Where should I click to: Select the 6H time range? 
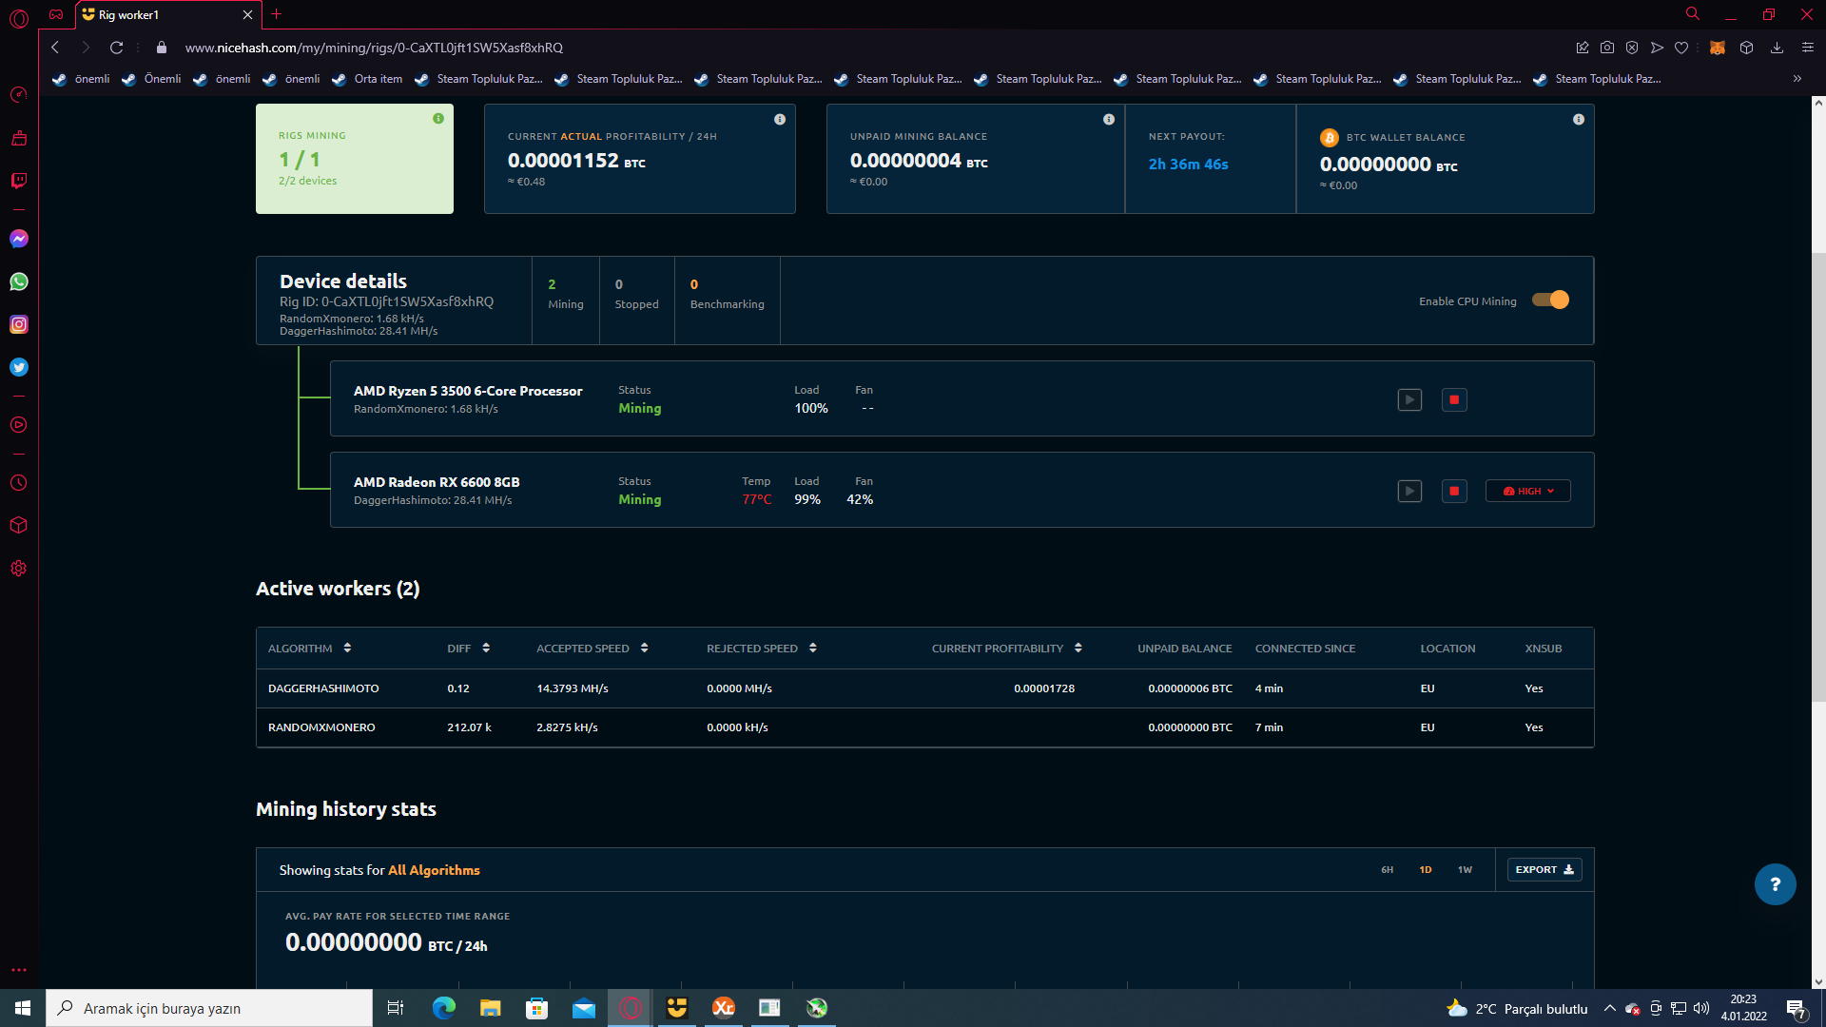1388,870
